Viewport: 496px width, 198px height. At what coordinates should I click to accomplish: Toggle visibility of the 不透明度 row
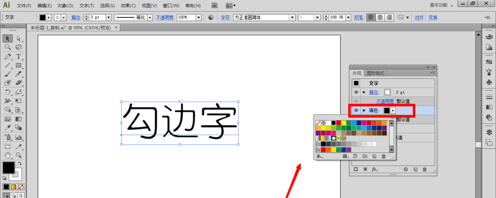pyautogui.click(x=356, y=101)
